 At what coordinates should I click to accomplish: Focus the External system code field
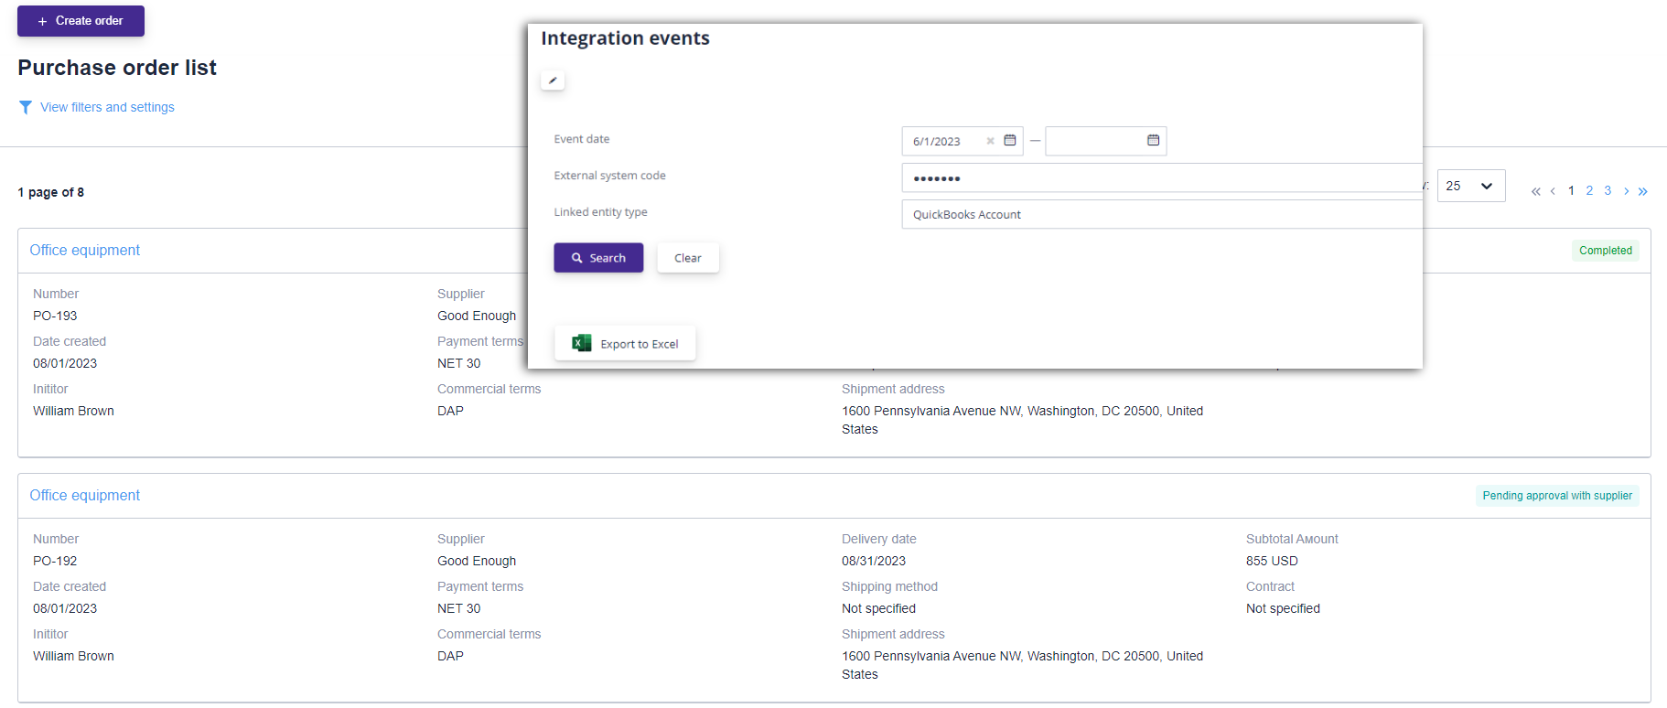click(x=1160, y=178)
